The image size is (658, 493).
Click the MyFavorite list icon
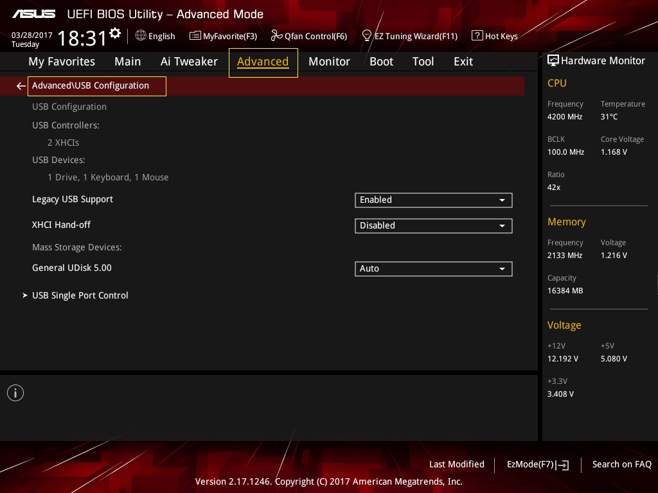click(x=195, y=36)
